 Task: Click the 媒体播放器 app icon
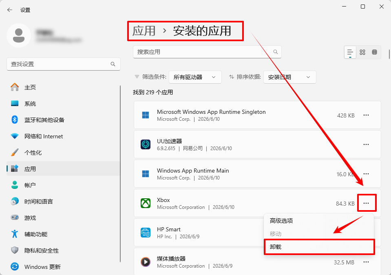click(146, 262)
